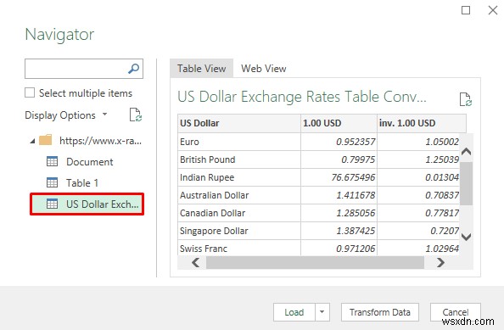Screen dimensions: 504x330
Task: Refresh the table preview using the preview refresh icon
Action: click(x=465, y=99)
